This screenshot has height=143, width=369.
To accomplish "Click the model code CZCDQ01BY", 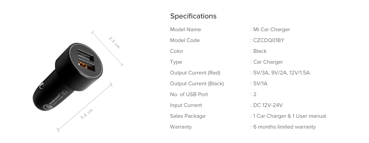I will pos(269,40).
